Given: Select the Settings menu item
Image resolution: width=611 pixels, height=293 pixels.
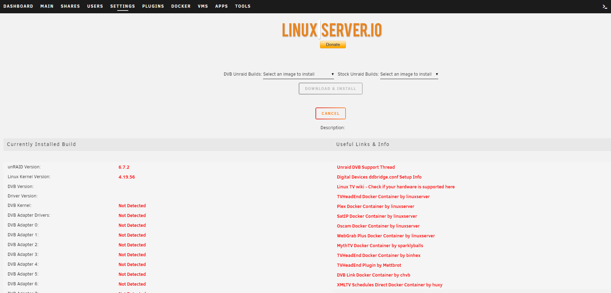Looking at the screenshot, I should [x=122, y=6].
